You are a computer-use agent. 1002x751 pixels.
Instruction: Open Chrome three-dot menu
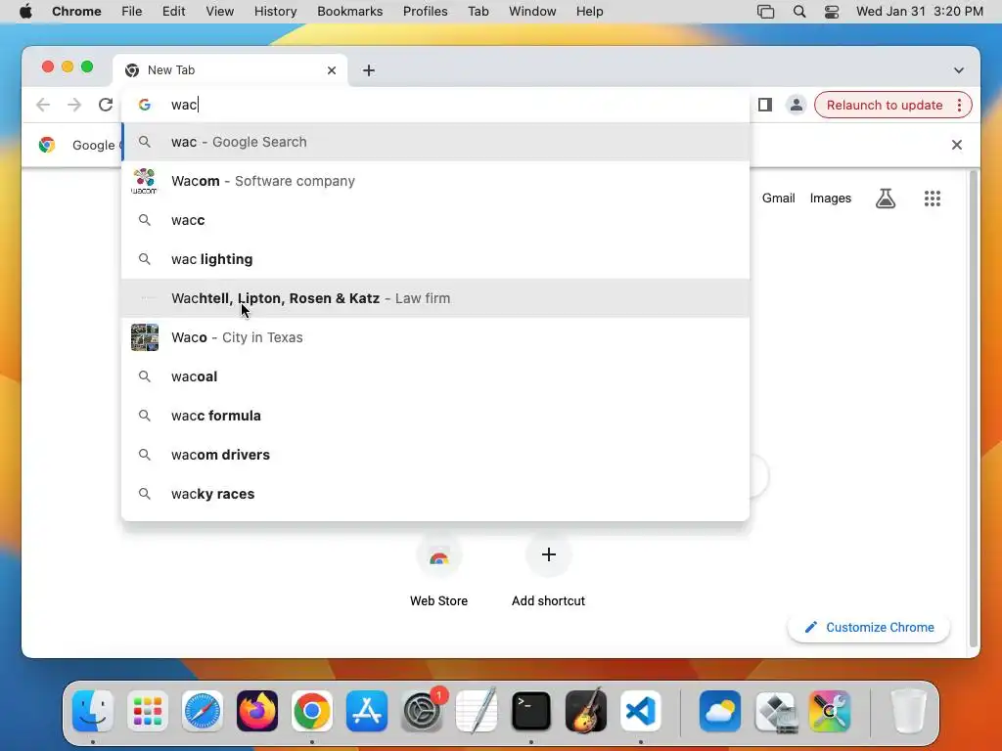point(959,105)
